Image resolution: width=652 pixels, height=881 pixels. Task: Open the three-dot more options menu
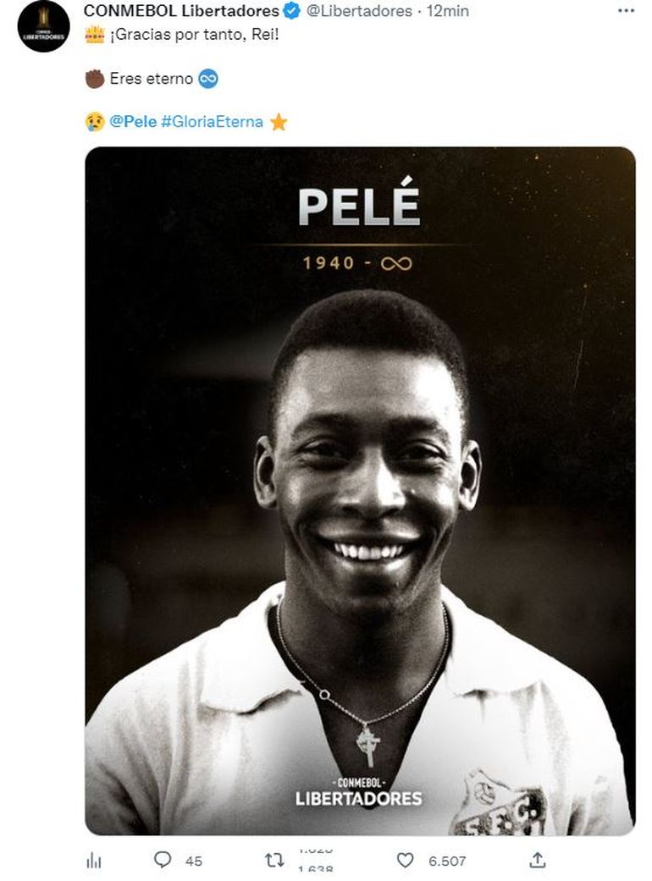pyautogui.click(x=625, y=11)
